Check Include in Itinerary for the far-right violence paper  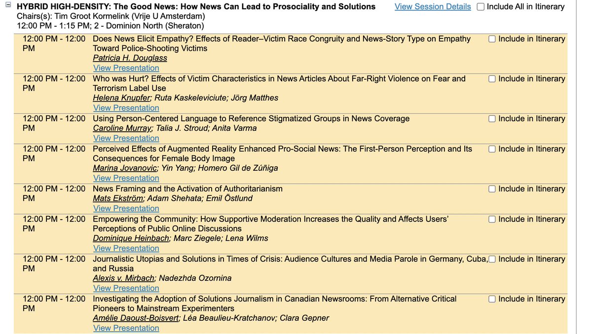(492, 78)
